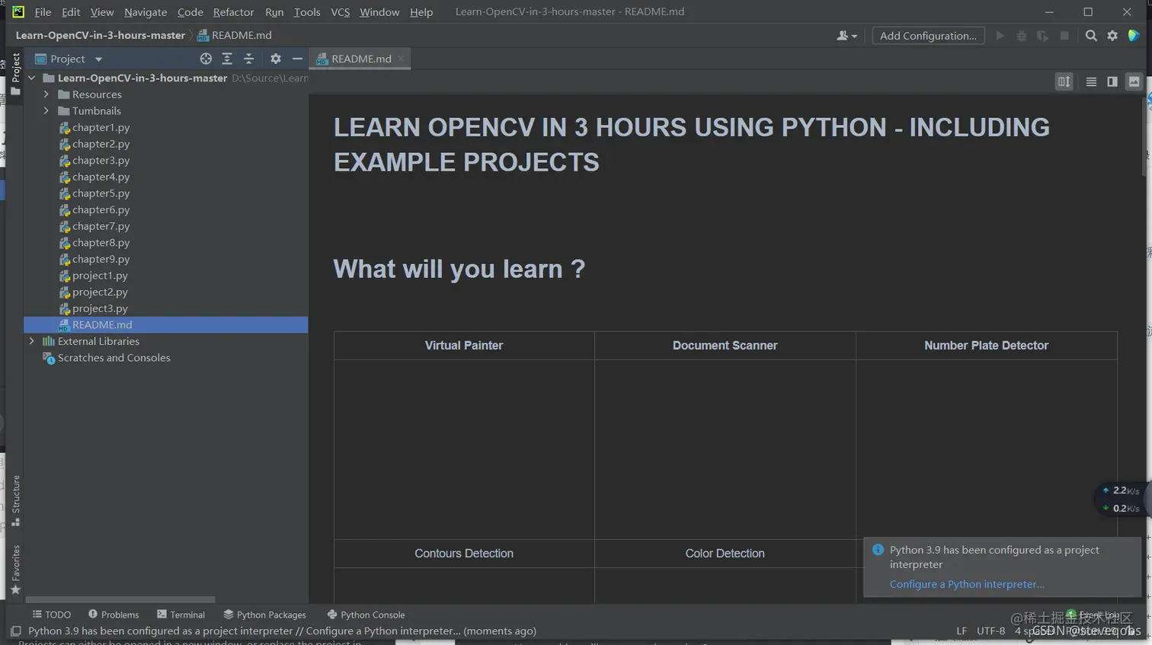Open the Python Console tool window

click(366, 615)
